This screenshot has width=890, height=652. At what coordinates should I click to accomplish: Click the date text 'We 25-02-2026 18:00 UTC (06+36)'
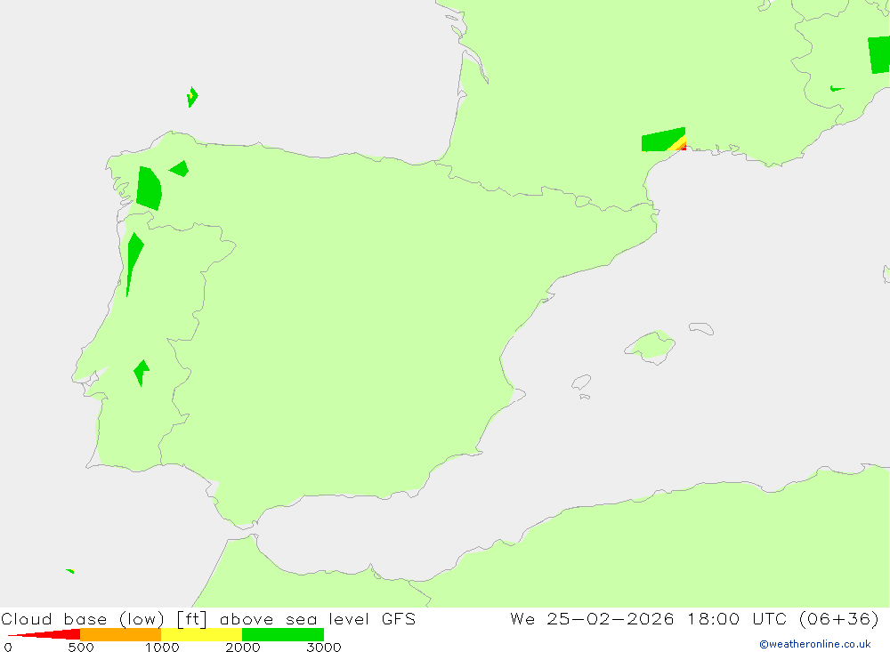[x=695, y=618]
